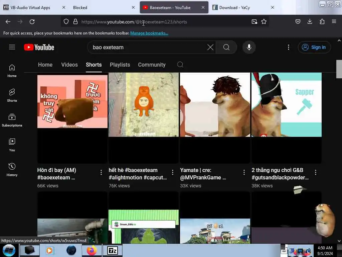Switch to the channel Playlists tab

click(120, 65)
